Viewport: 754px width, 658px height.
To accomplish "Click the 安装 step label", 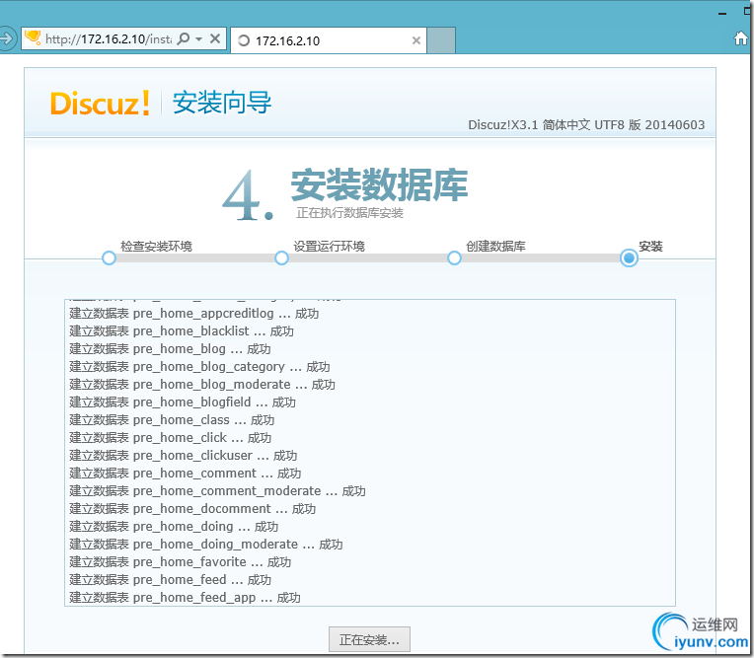I will [650, 247].
